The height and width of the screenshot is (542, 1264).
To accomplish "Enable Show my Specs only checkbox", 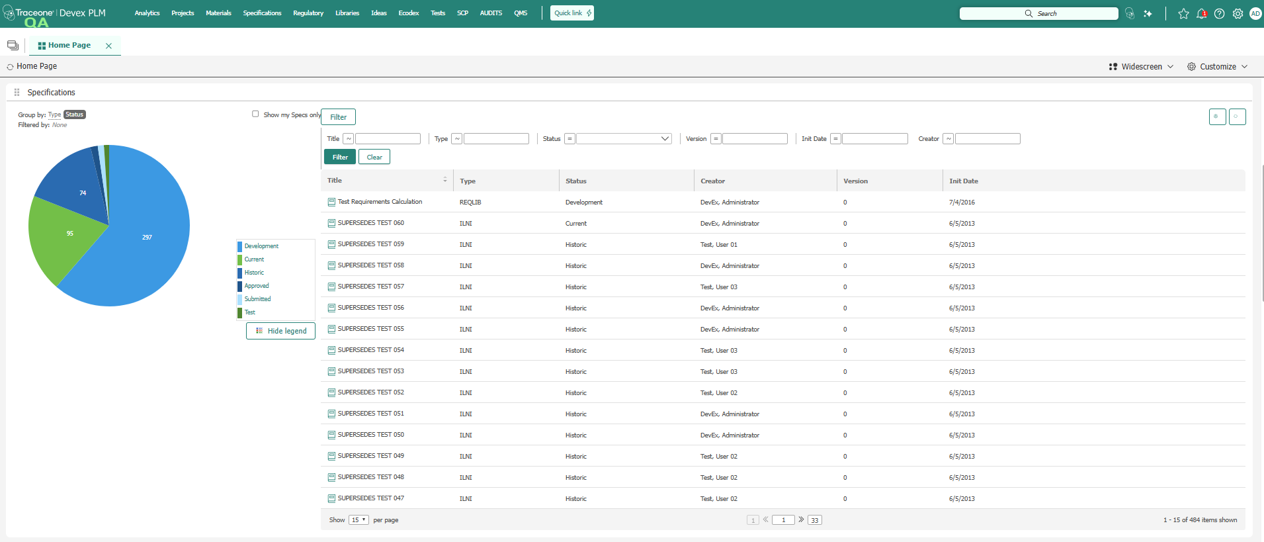I will tap(255, 114).
